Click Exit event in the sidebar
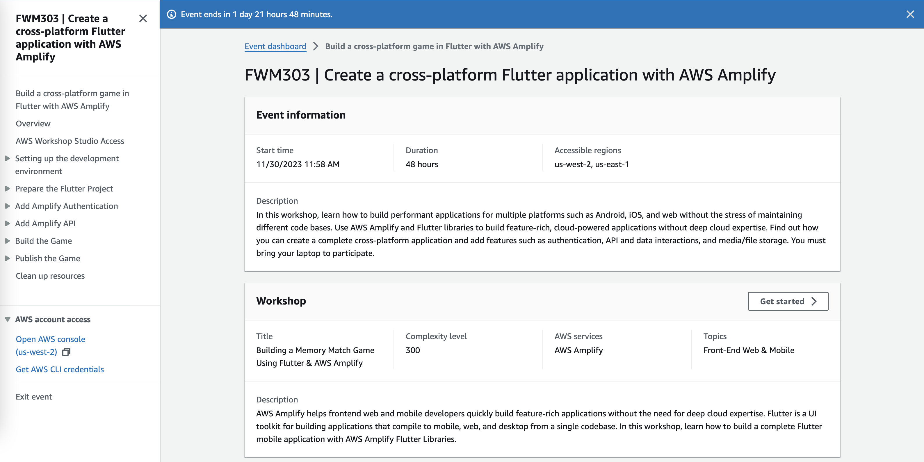The image size is (924, 462). (34, 397)
